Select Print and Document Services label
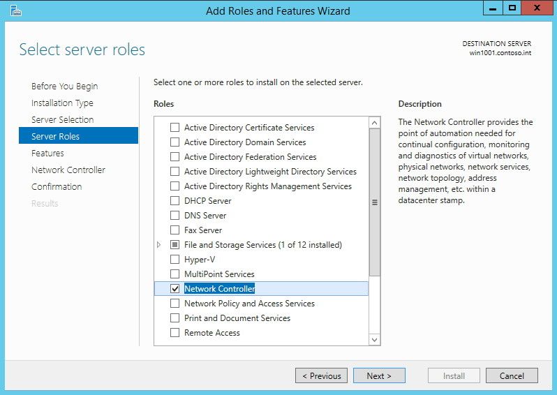This screenshot has width=557, height=395. click(237, 318)
